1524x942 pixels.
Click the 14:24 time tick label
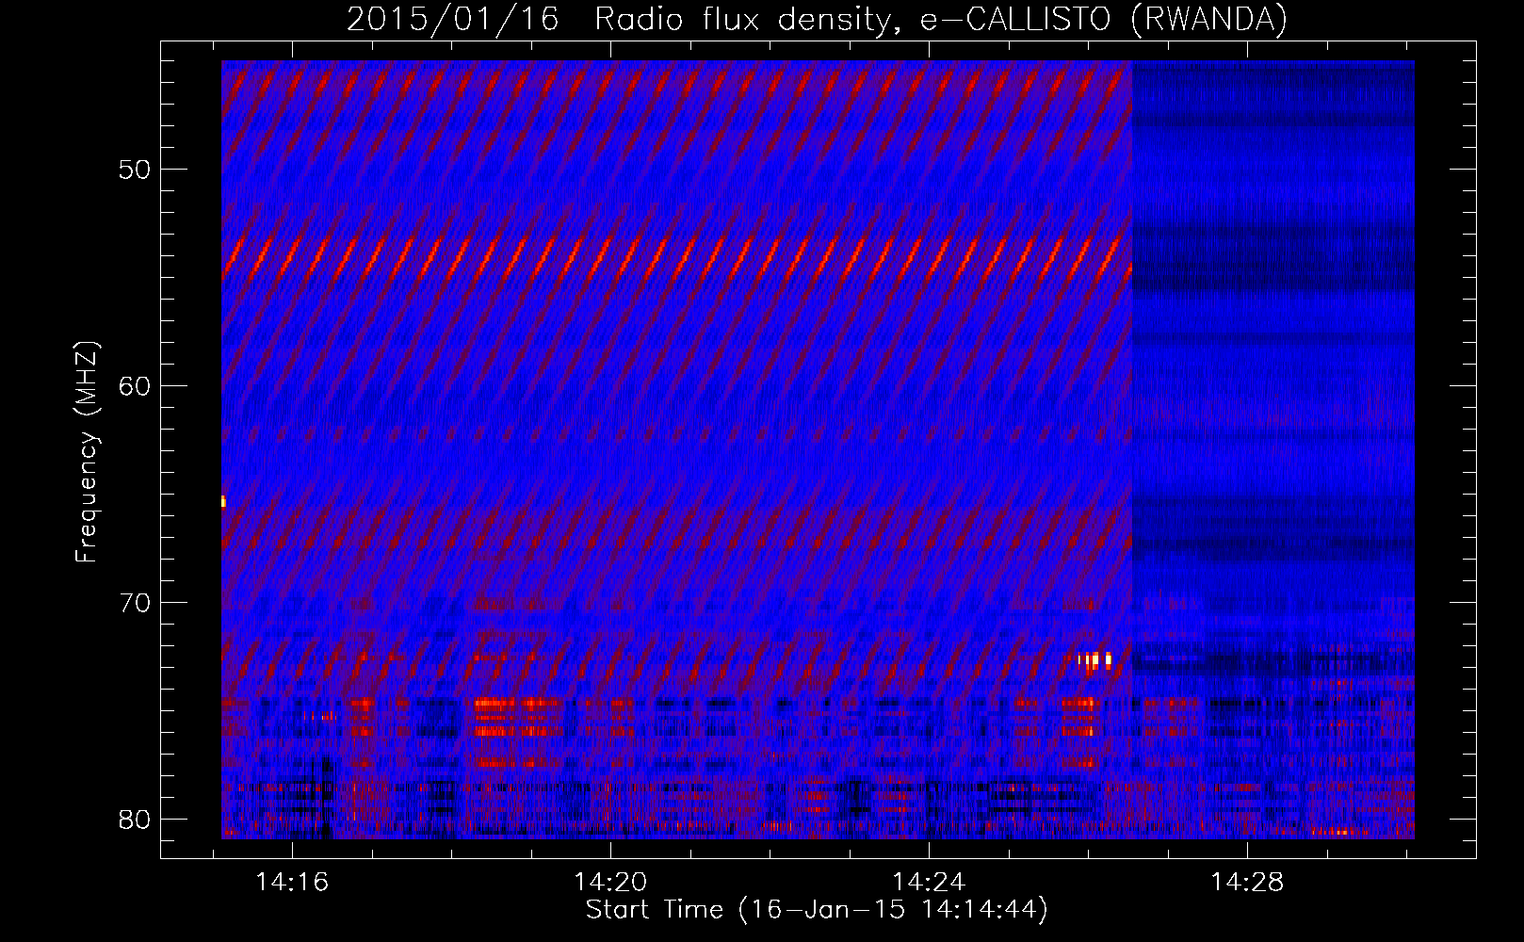[929, 883]
